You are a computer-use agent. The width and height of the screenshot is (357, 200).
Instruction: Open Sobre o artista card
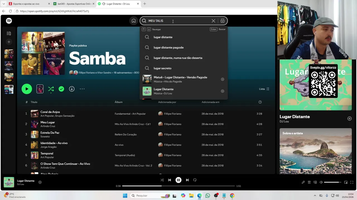[316, 151]
